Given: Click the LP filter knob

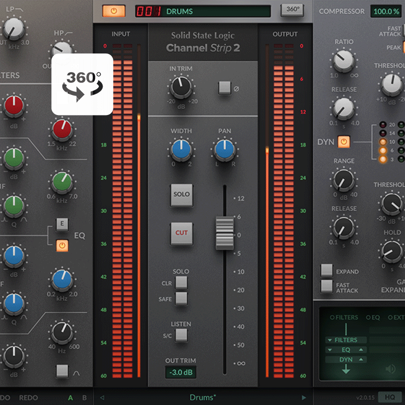Looking at the screenshot, I should pos(13,29).
